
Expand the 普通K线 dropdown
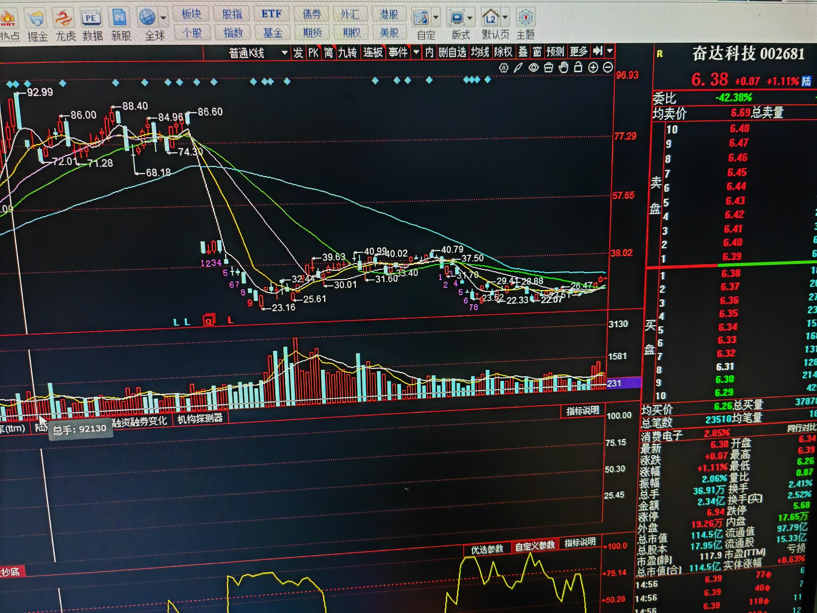click(x=284, y=53)
